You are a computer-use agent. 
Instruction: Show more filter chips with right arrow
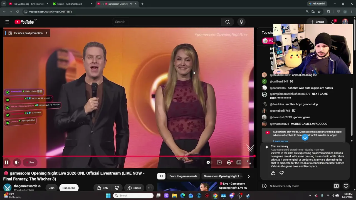point(249,176)
